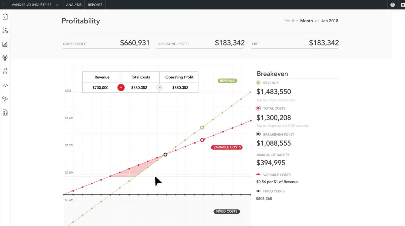Screen dimensions: 405x226
Task: Open the Jan 2018 date picker
Action: pos(330,21)
